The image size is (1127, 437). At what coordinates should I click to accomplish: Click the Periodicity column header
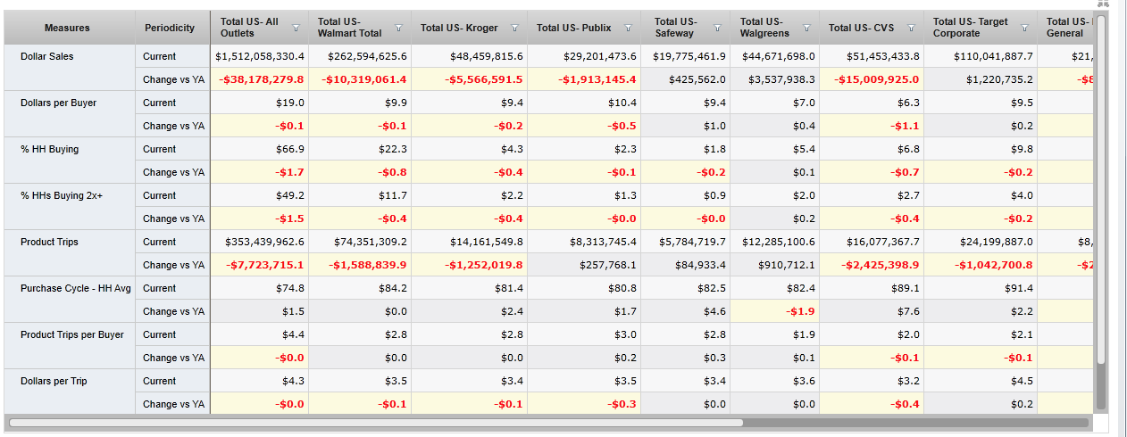coord(170,28)
